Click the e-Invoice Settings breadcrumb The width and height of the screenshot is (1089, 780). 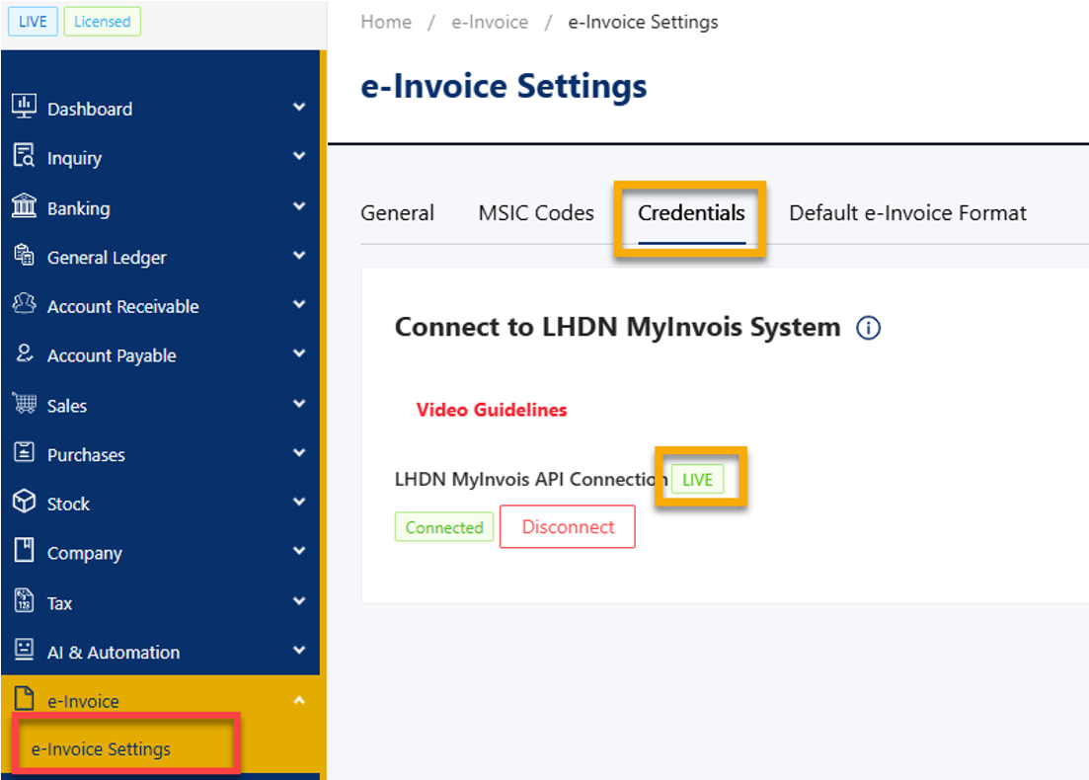click(x=643, y=23)
